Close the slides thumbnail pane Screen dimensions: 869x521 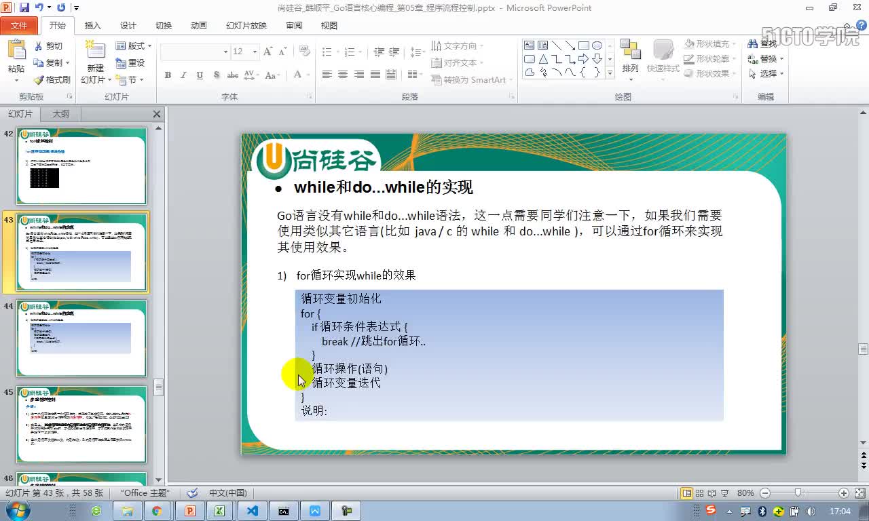coord(157,114)
